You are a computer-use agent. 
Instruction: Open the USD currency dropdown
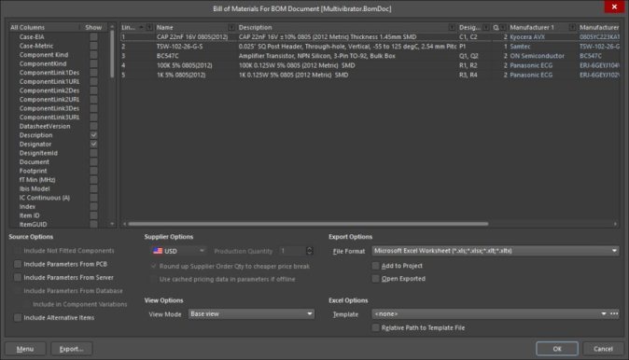coord(202,251)
